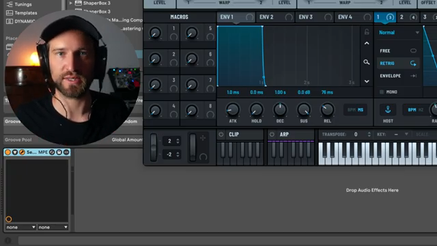437x246 pixels.
Task: Select the RETRIG LFO trigger mode
Action: [x=398, y=64]
